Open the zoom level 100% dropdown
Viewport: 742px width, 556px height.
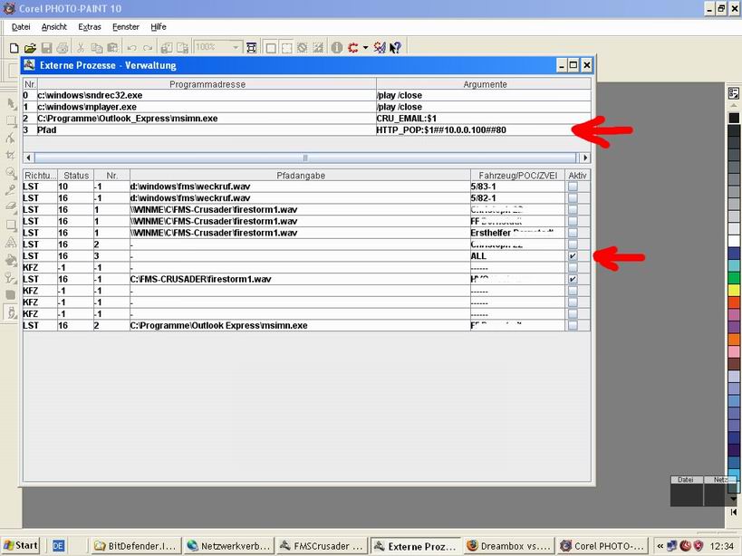point(236,47)
